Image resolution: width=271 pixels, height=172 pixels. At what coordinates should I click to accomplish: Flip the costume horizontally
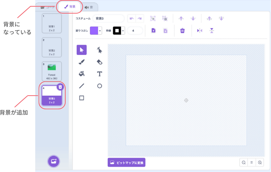pyautogui.click(x=200, y=31)
